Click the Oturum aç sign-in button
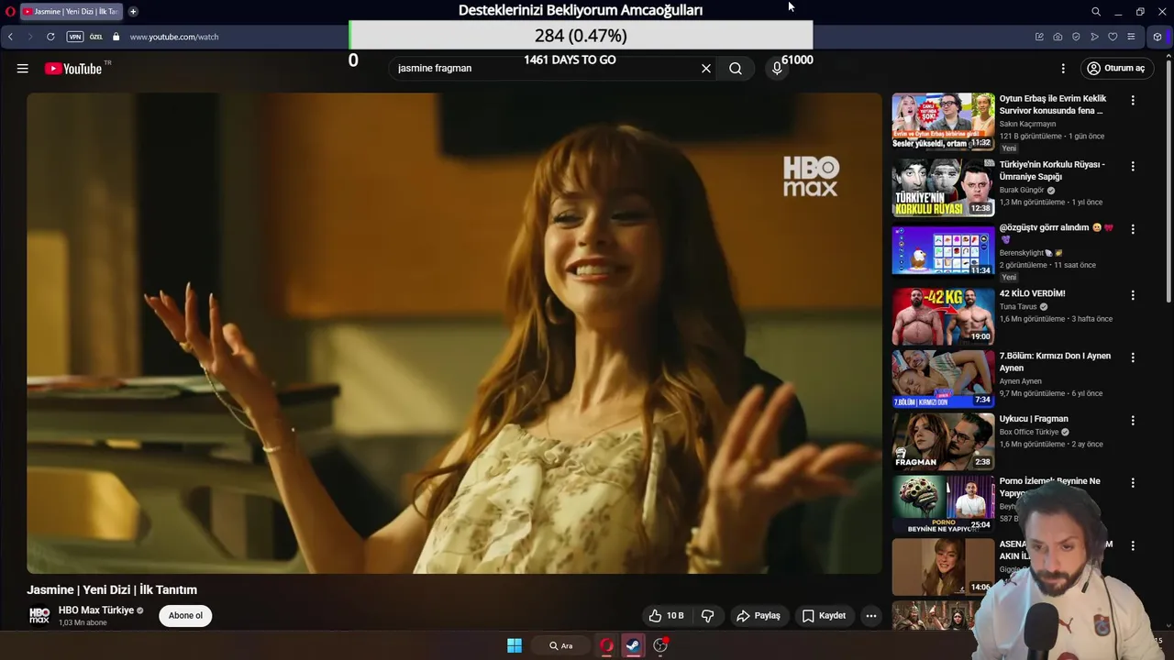The image size is (1174, 660). pos(1115,69)
